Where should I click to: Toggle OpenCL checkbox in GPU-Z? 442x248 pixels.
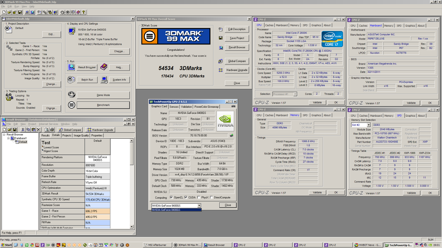pos(171,197)
